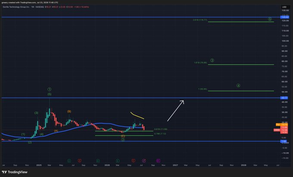Click the 2026 label on the time axis
Screen dimensions: 293x177
107,165
